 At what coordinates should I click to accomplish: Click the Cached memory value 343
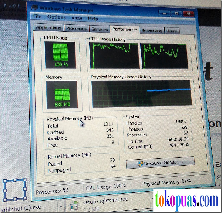(110, 130)
